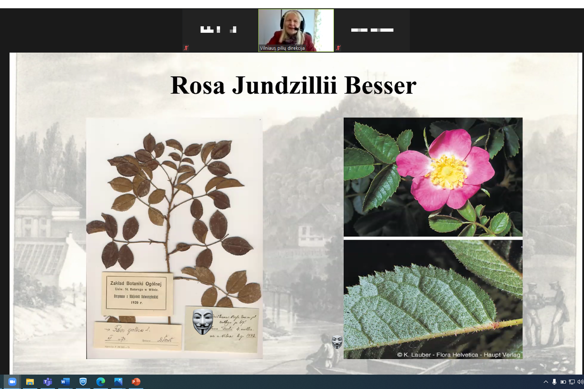Expand the hidden system tray icons chevron
584x389 pixels.
pyautogui.click(x=546, y=382)
